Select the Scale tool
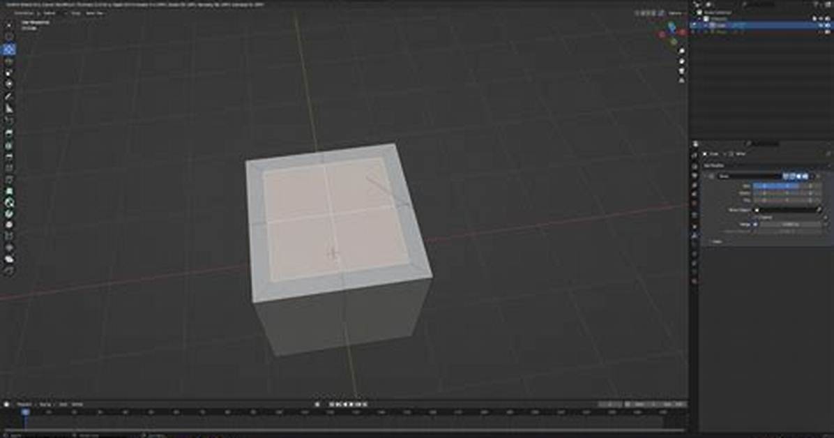The image size is (834, 438). [x=9, y=73]
